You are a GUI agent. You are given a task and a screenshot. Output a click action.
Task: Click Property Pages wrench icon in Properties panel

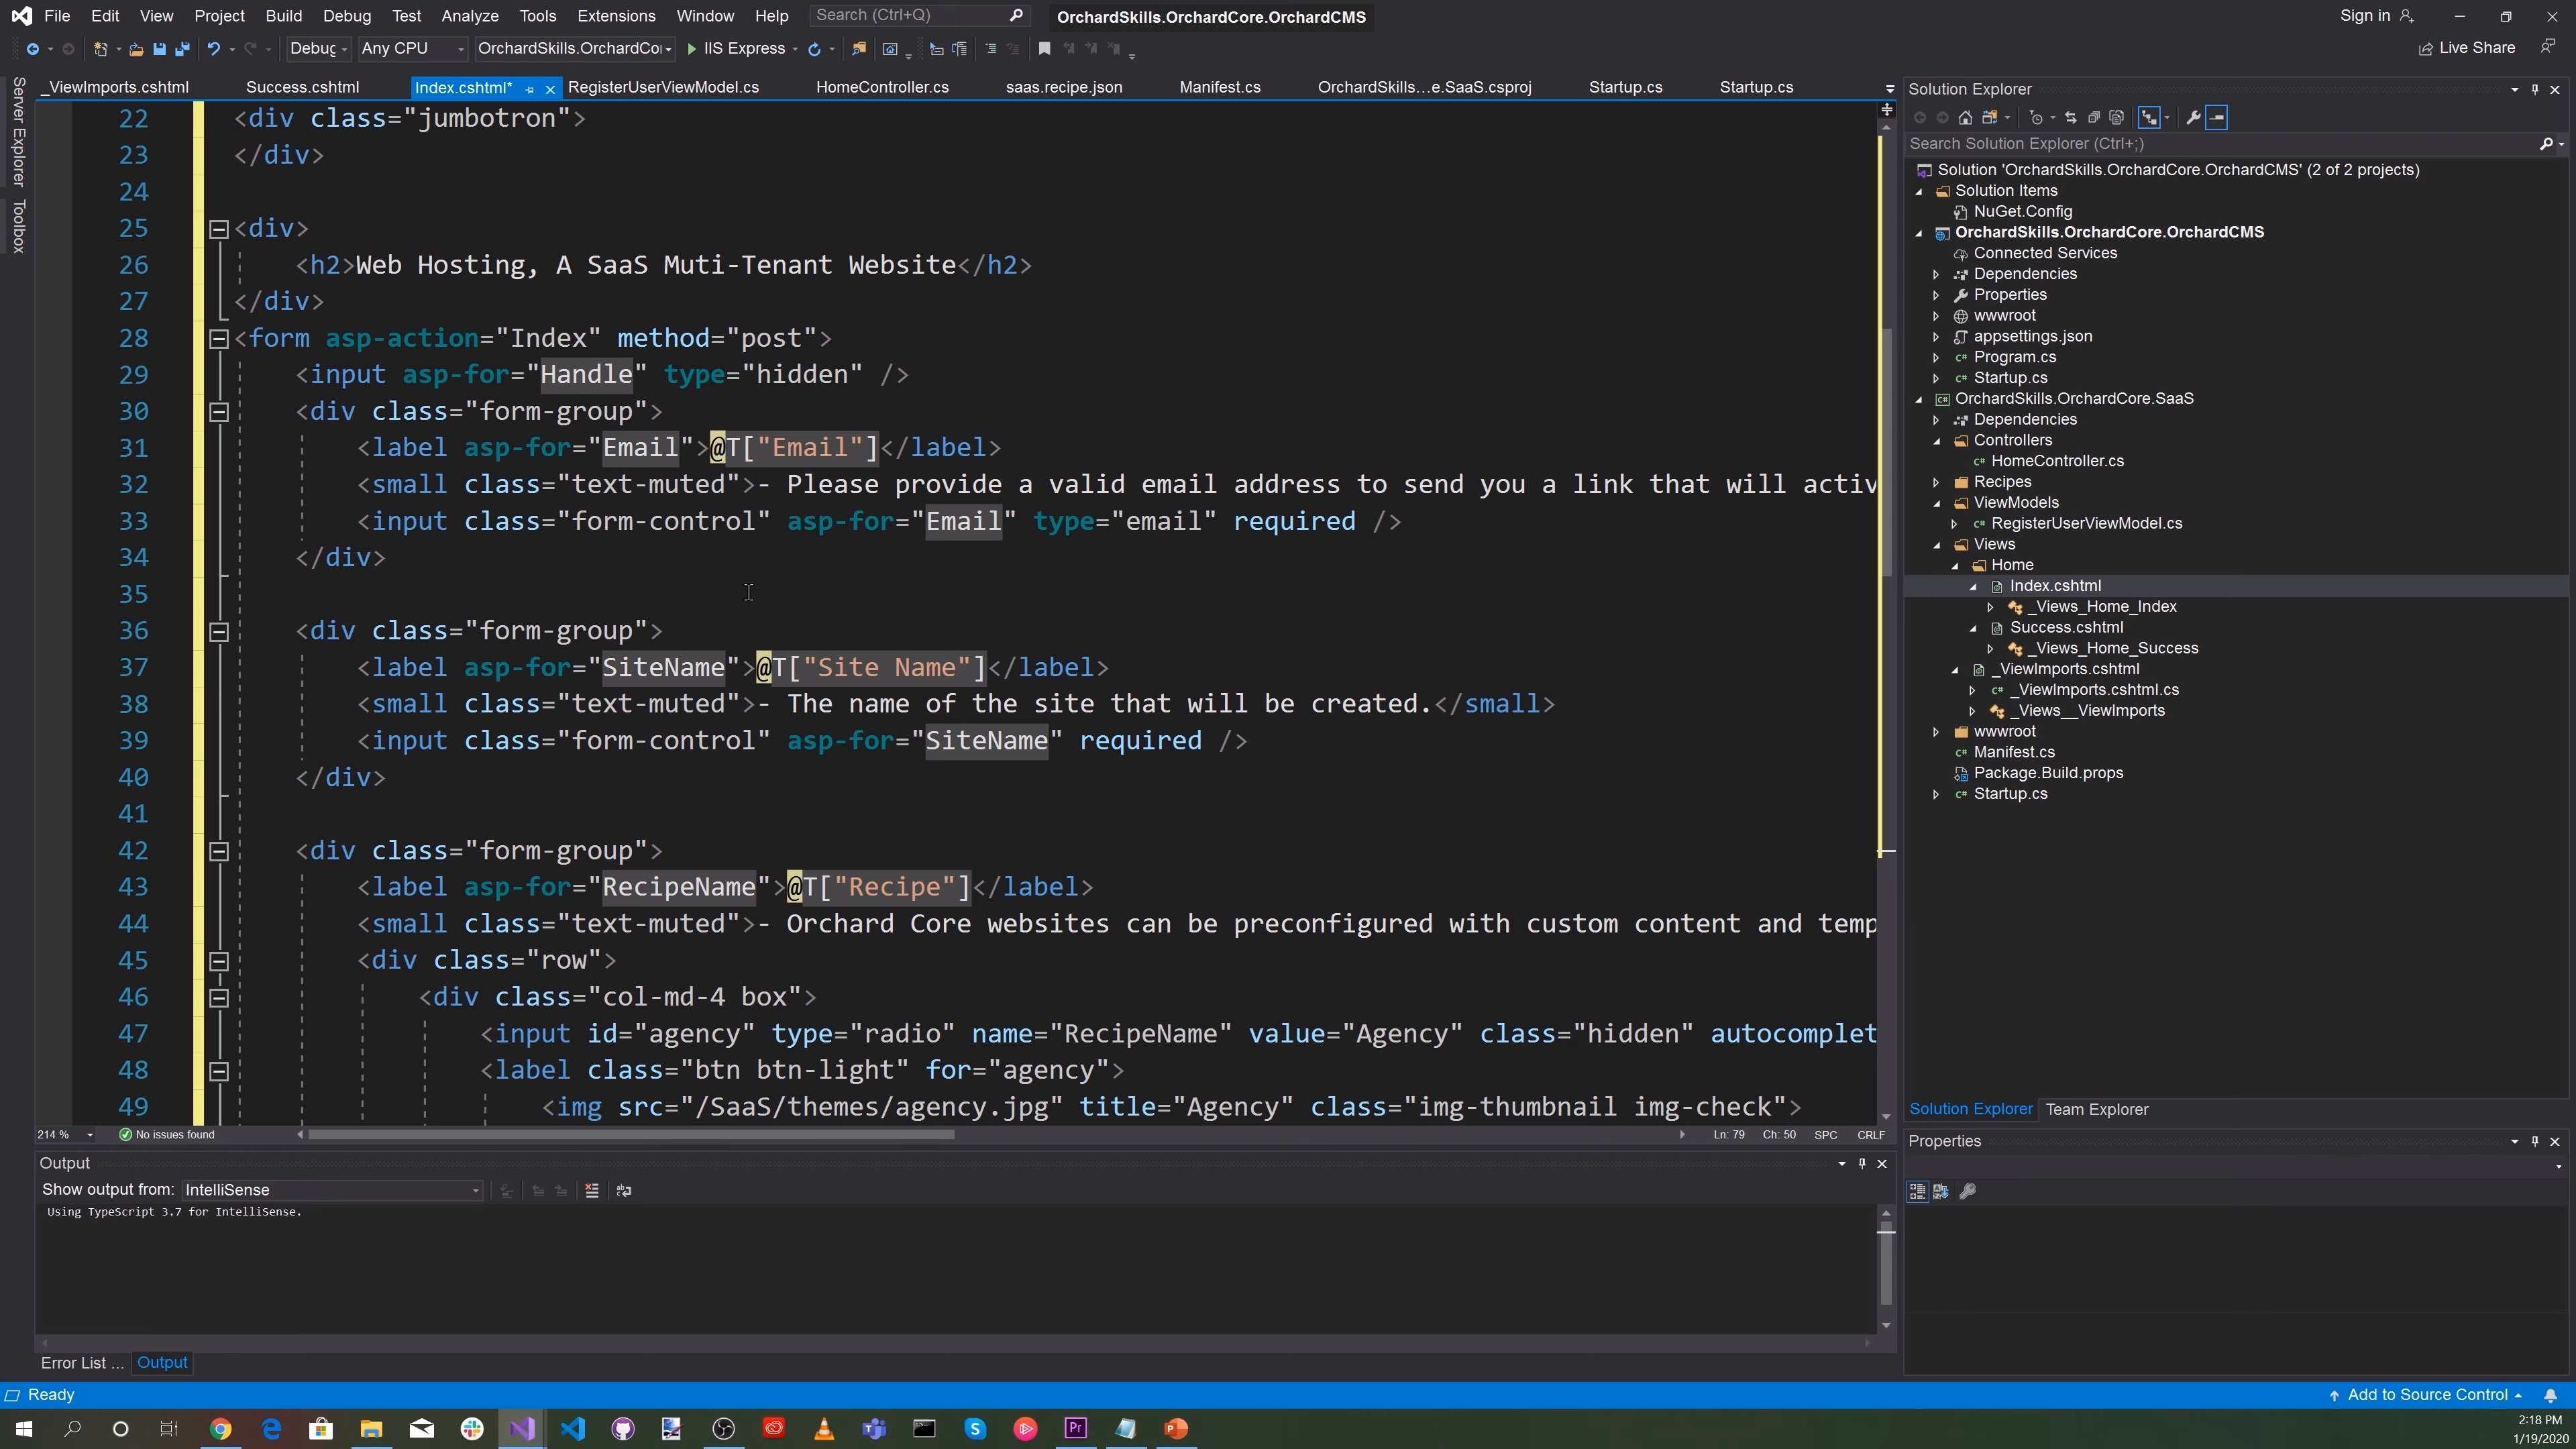click(1967, 1191)
